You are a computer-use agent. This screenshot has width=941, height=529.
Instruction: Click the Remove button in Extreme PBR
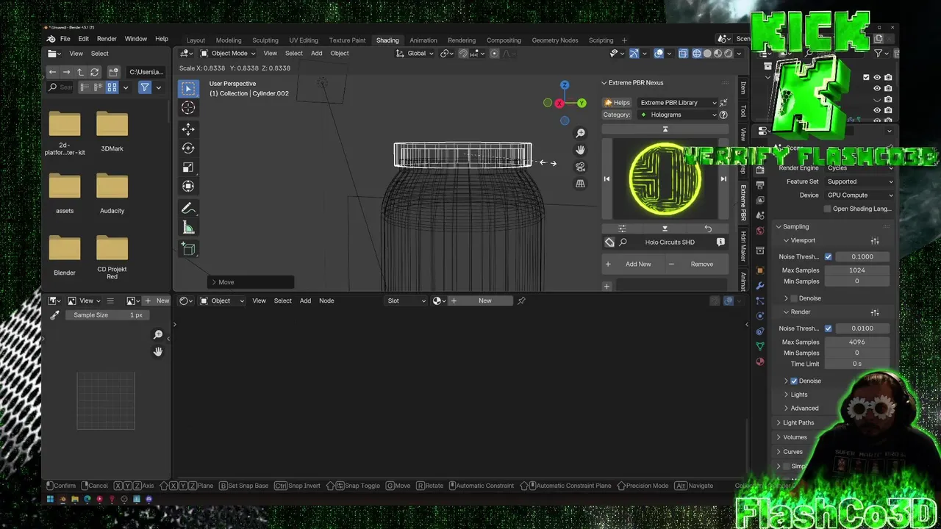click(x=696, y=264)
